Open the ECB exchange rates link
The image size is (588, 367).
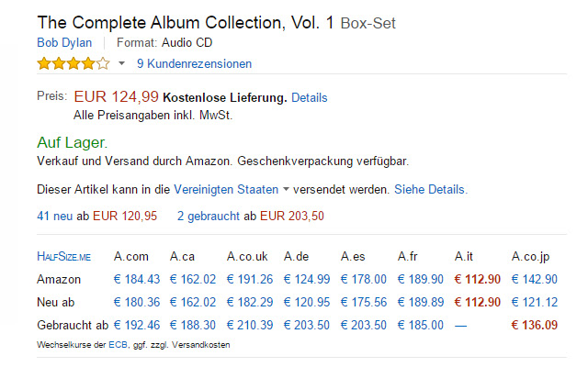click(x=119, y=345)
